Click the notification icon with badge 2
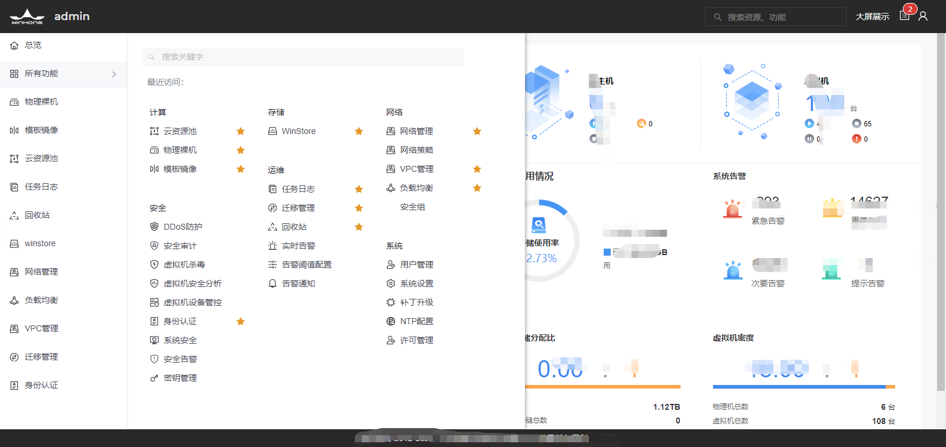 [905, 16]
